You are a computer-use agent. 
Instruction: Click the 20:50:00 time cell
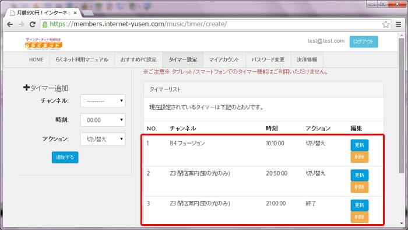pyautogui.click(x=277, y=173)
